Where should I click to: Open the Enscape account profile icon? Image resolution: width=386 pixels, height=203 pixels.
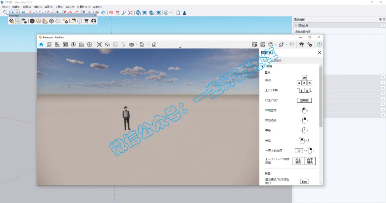tap(94, 21)
